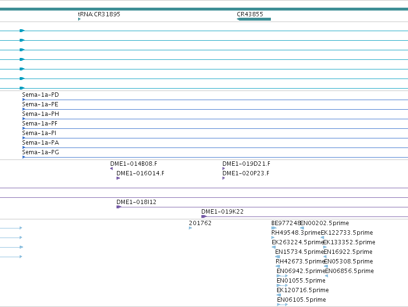Select the EN06105.5prime EST label
The image size is (408, 307).
click(301, 300)
